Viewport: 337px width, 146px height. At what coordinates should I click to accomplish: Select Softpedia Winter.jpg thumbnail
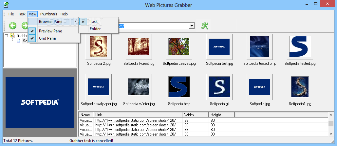point(139,87)
